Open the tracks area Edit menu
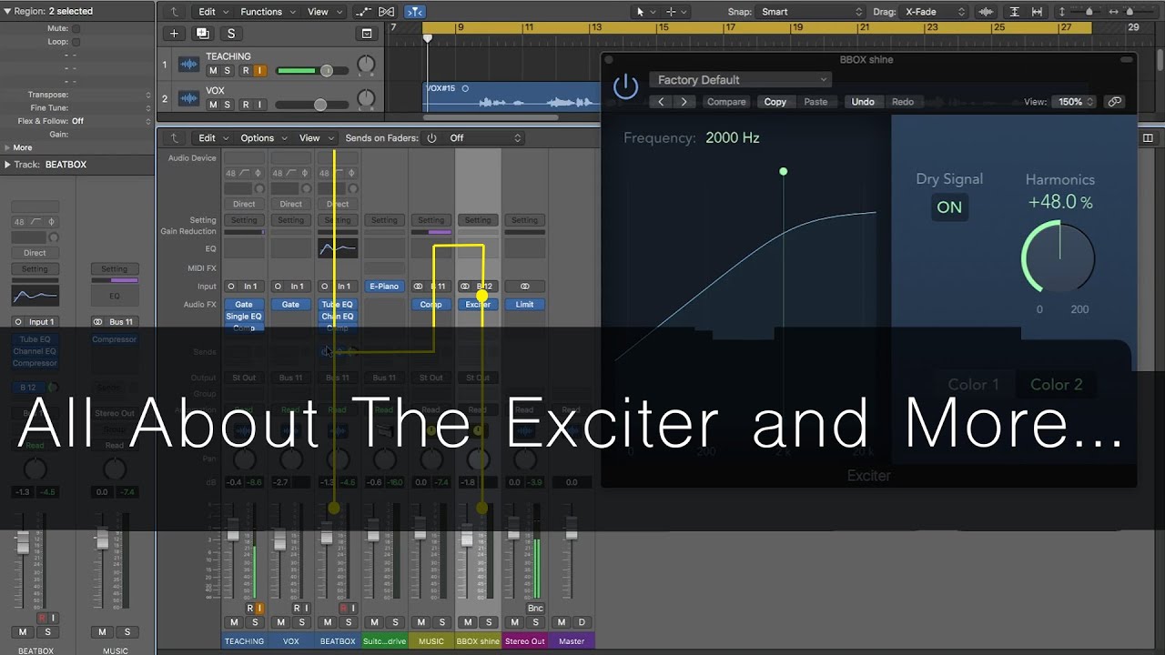This screenshot has width=1165, height=655. pos(212,12)
